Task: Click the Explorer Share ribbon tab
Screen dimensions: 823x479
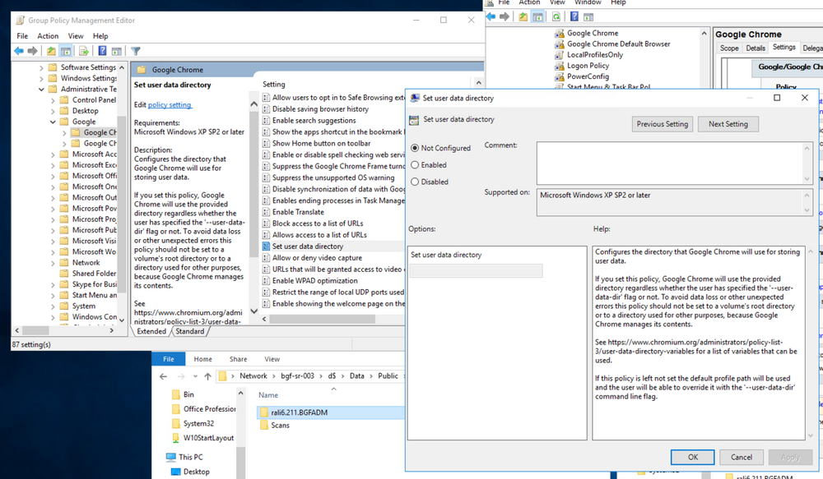Action: point(239,359)
